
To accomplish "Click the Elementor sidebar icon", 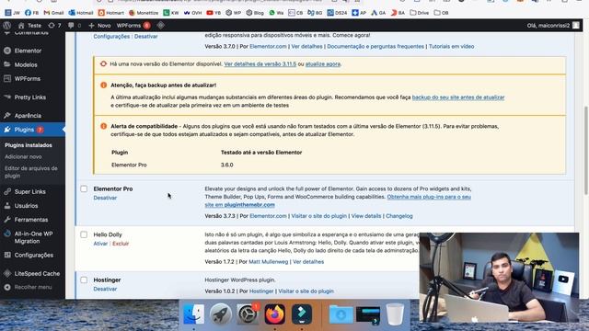I will [x=7, y=51].
